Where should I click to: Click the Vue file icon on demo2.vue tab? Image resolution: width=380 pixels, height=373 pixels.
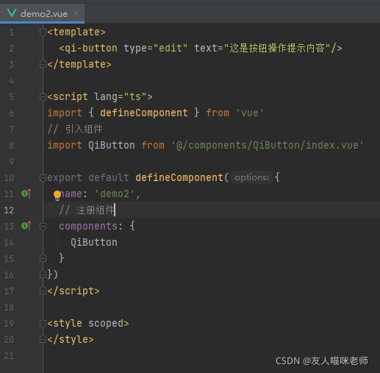12,13
